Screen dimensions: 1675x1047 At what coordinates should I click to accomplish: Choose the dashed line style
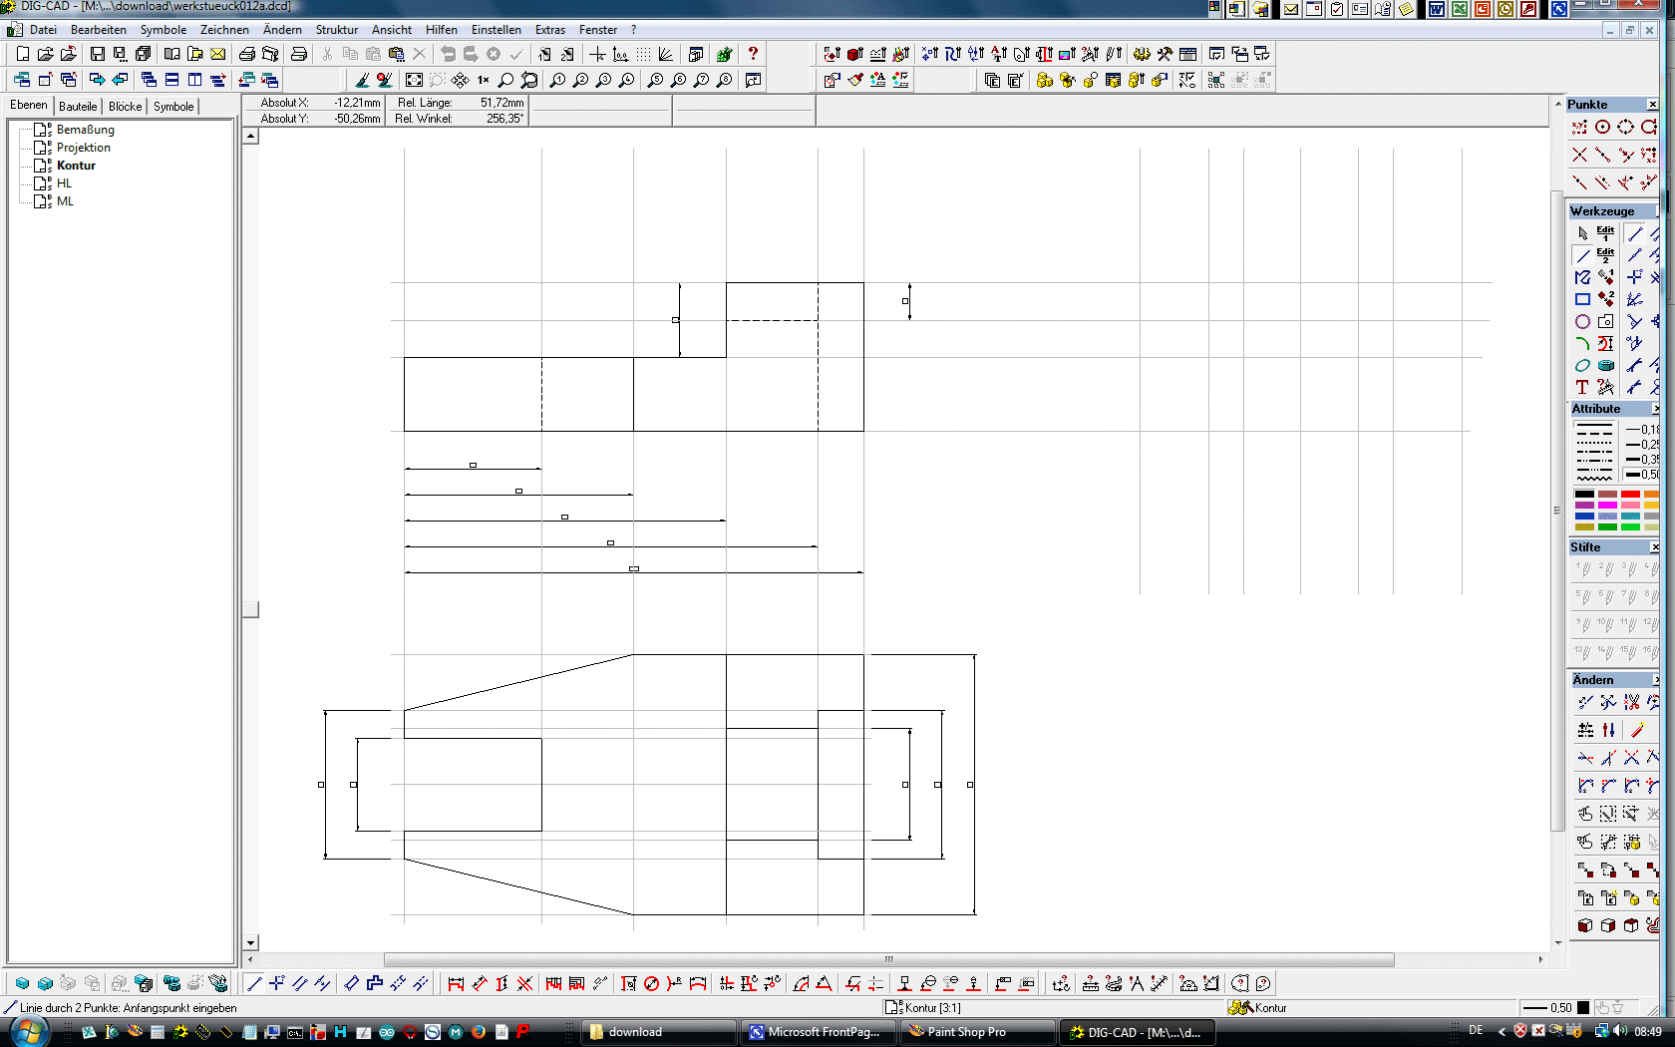point(1594,434)
